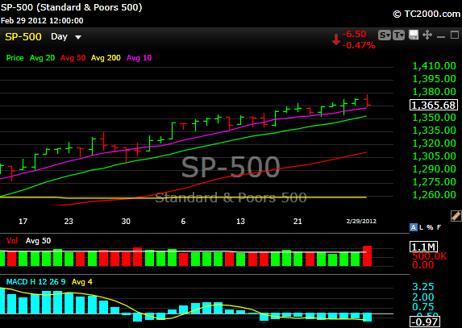Click date axis label 17
The image size is (462, 328).
click(x=23, y=222)
